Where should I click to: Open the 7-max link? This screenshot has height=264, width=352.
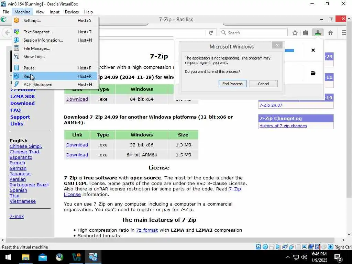click(x=16, y=217)
